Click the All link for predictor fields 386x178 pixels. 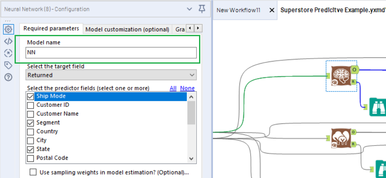pyautogui.click(x=173, y=88)
